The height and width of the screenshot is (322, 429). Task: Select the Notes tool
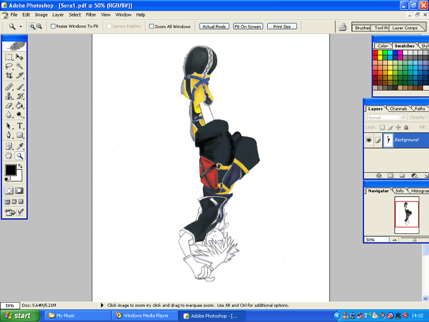[x=9, y=147]
